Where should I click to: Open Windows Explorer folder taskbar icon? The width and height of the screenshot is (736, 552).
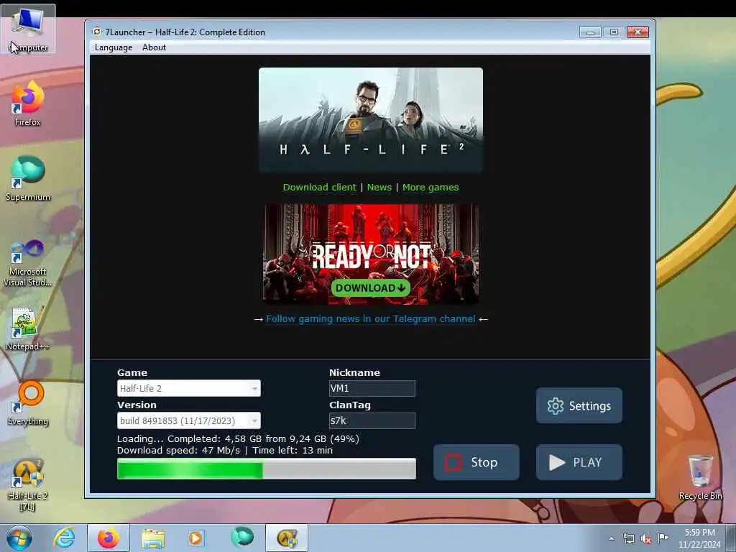(x=153, y=538)
